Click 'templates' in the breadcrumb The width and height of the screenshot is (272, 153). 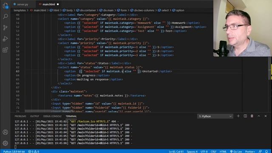click(x=20, y=10)
